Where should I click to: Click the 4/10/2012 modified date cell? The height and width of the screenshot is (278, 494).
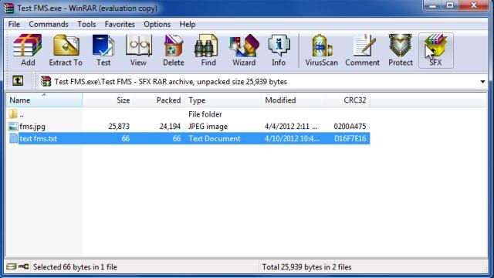coord(292,139)
